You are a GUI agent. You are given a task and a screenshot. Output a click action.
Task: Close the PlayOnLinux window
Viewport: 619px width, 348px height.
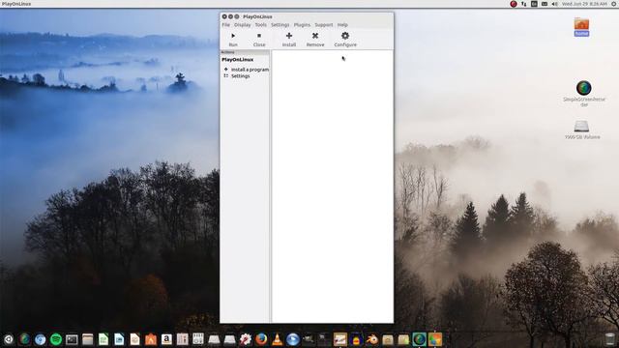point(224,16)
